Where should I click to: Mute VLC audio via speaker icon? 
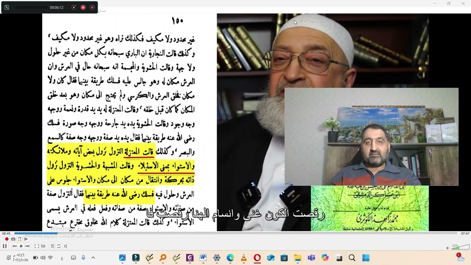(x=448, y=248)
